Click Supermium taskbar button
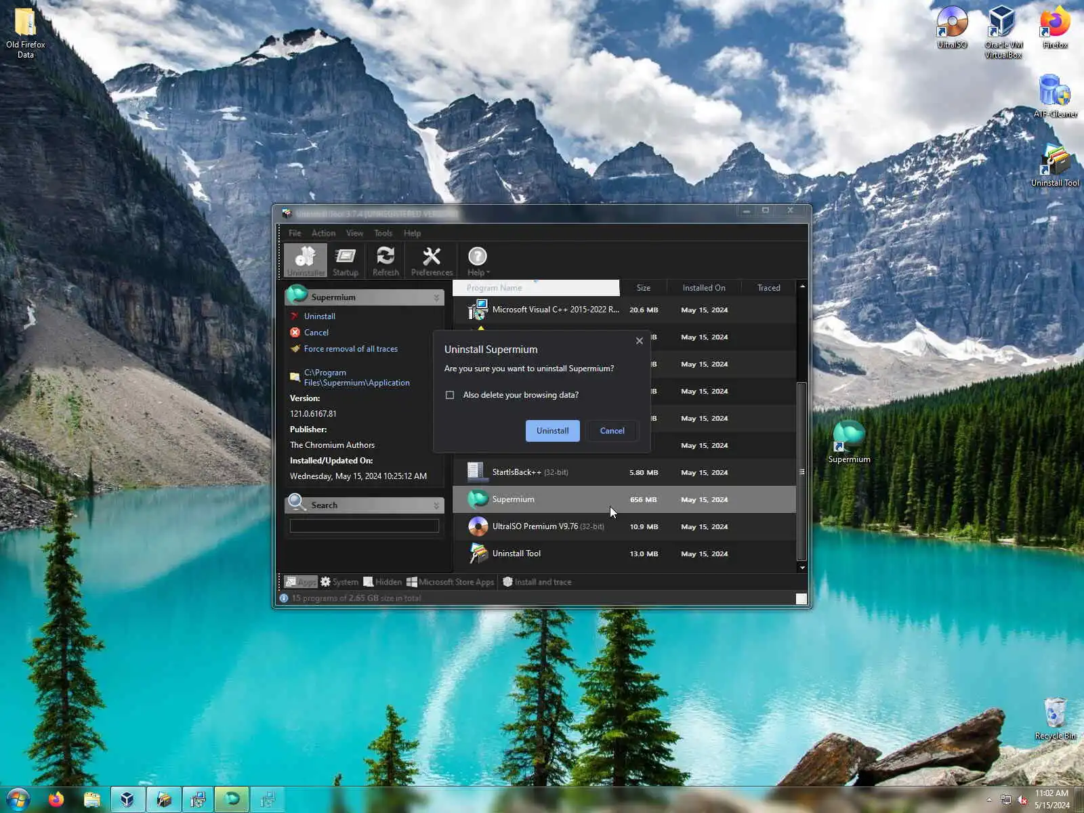This screenshot has height=813, width=1084. point(232,799)
